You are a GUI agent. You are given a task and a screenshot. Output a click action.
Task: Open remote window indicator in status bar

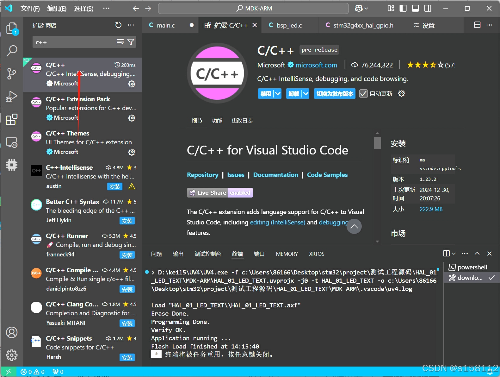coord(9,372)
